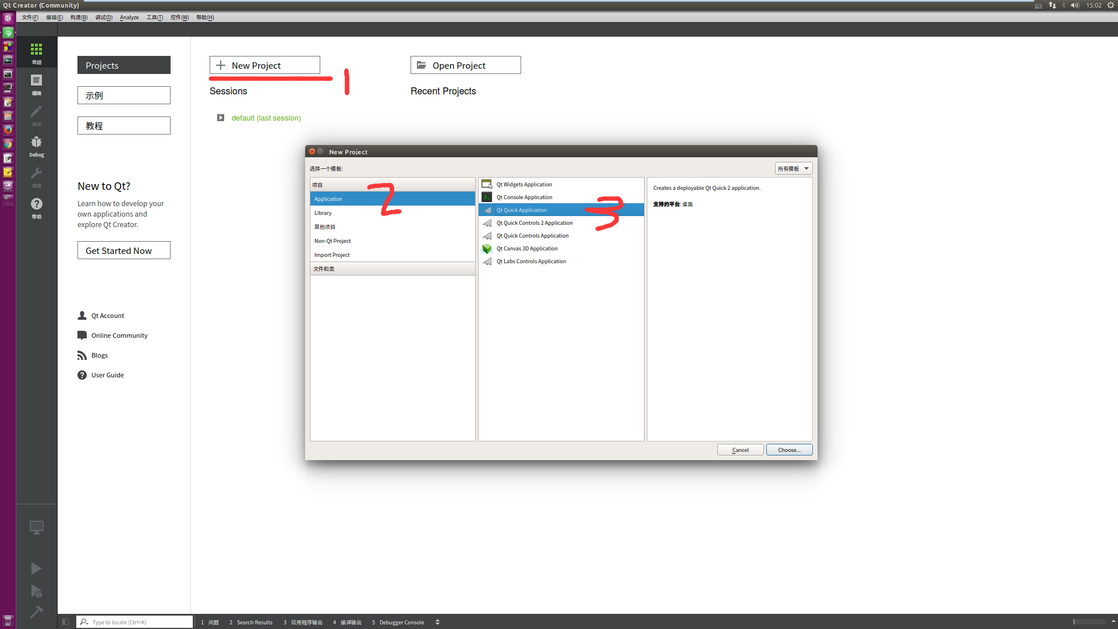The height and width of the screenshot is (629, 1118).
Task: Open the 2 Search Results pane
Action: coord(251,622)
